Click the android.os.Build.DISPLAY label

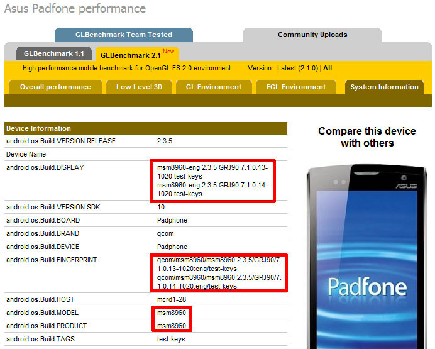45,167
